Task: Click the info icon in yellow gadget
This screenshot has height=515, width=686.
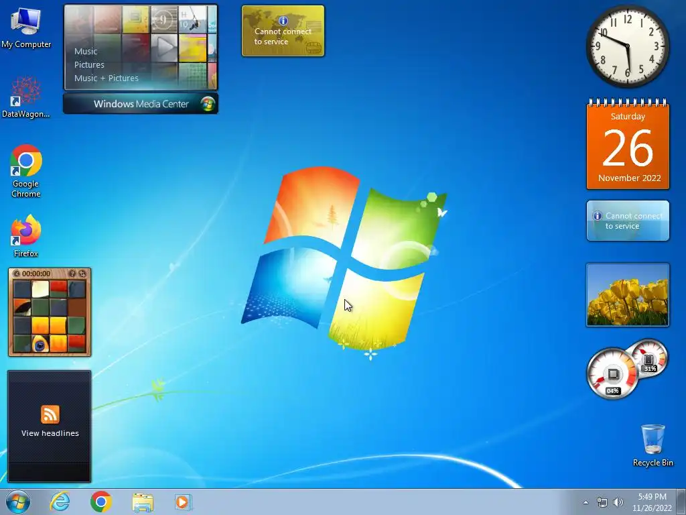Action: pos(283,21)
